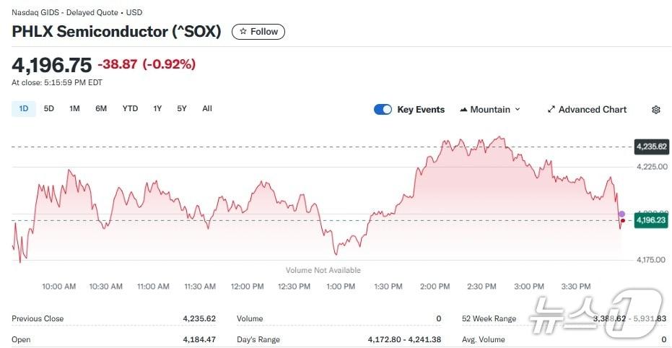
Task: Toggle the Key Events switch
Action: coord(383,110)
